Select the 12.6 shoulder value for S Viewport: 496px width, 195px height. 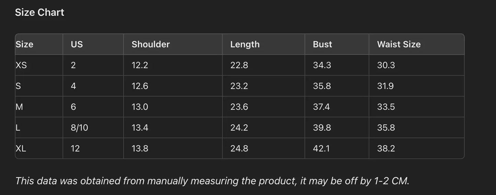pos(140,86)
